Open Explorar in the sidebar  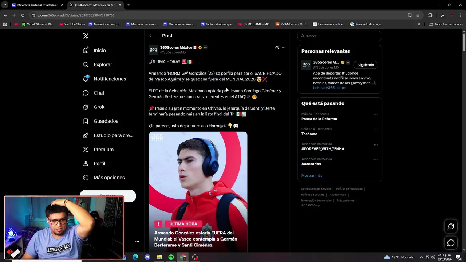click(x=97, y=64)
